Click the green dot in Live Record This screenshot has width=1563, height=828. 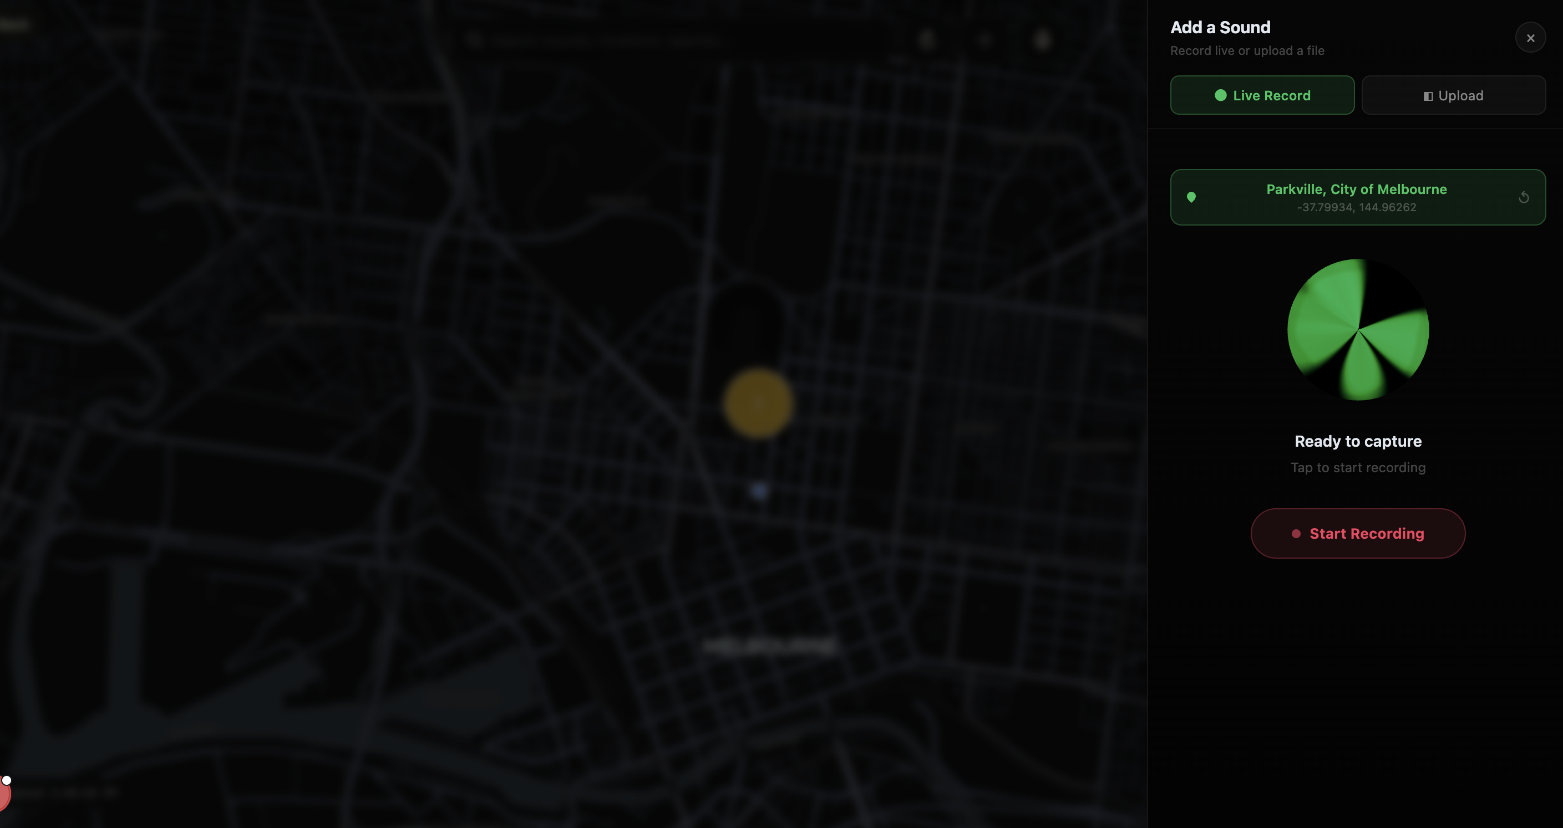[x=1220, y=95]
